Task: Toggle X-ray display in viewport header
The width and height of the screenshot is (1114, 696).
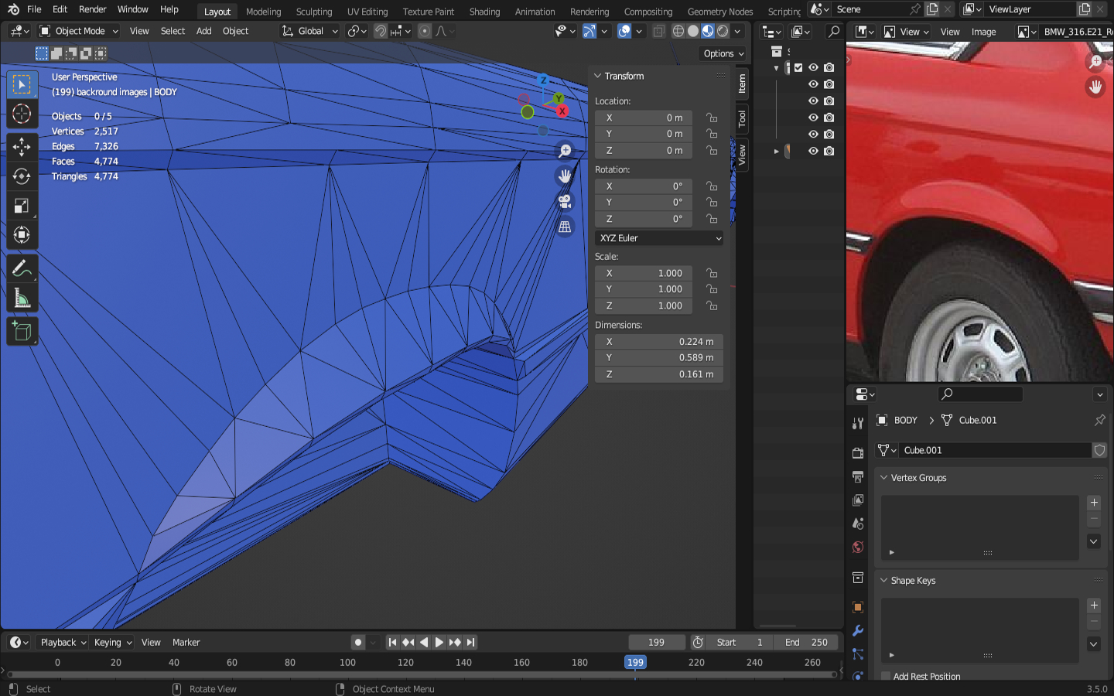Action: pyautogui.click(x=658, y=31)
